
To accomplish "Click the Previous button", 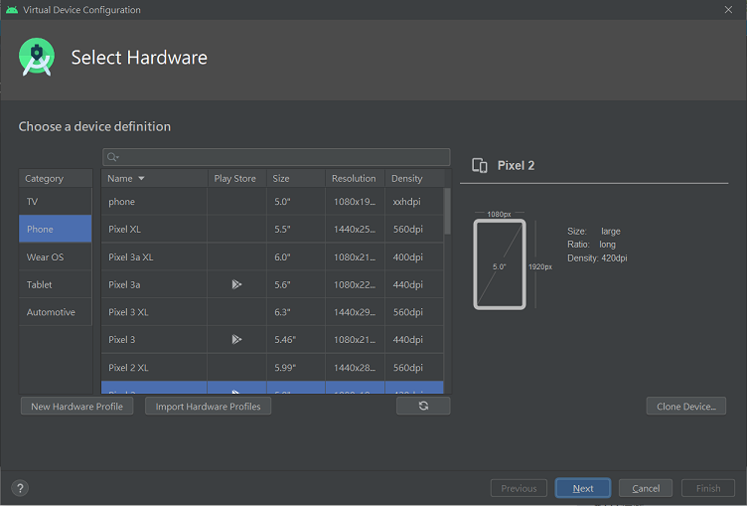I will [x=519, y=488].
